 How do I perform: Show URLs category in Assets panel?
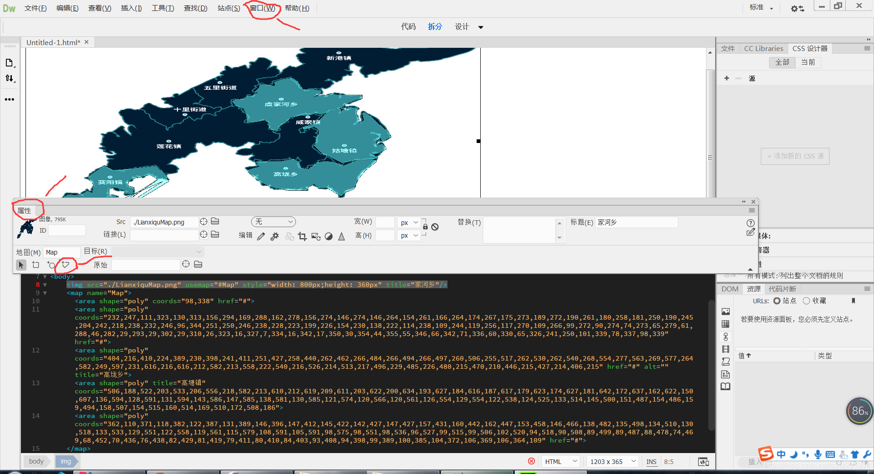[x=726, y=336]
